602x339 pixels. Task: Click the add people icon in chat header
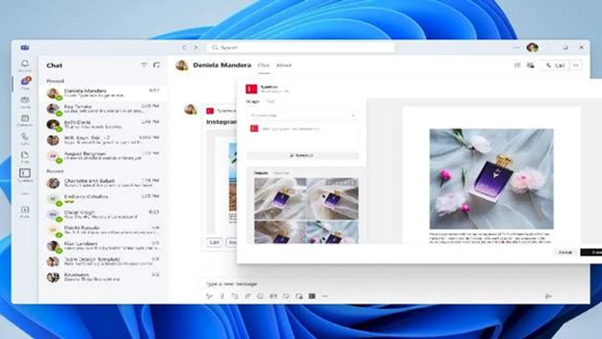pos(530,65)
